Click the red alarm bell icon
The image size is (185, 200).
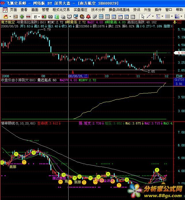(x=88, y=17)
